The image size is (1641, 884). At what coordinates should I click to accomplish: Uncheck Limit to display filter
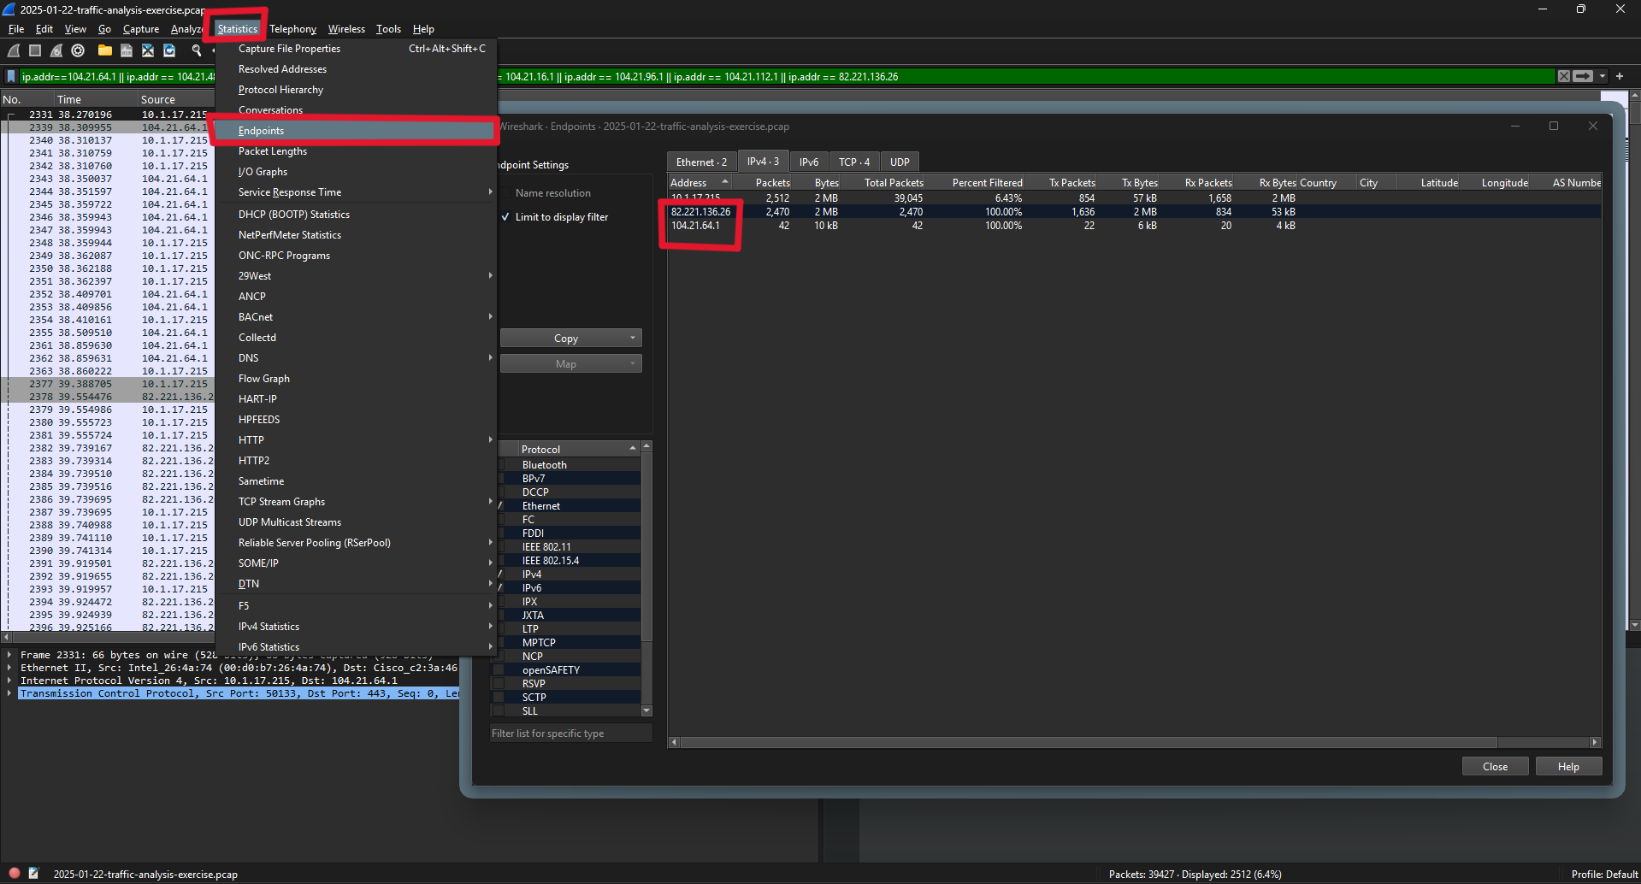click(x=505, y=217)
